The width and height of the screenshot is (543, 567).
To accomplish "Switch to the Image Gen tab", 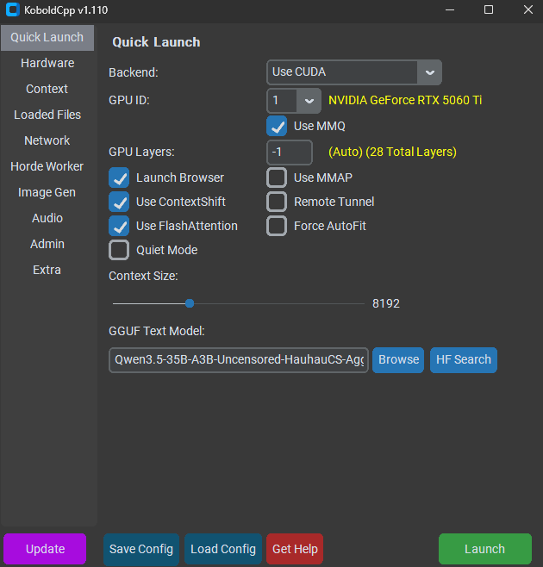I will [x=47, y=192].
